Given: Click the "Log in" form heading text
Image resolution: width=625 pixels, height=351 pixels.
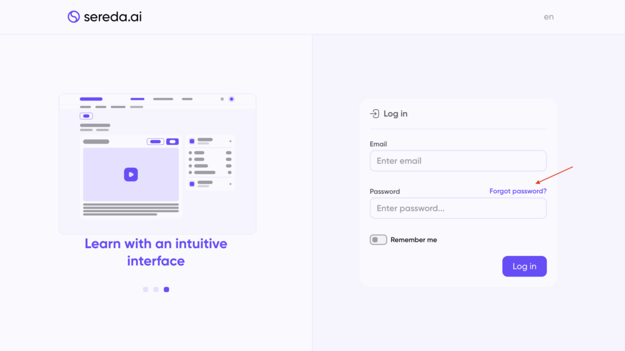Looking at the screenshot, I should [396, 114].
